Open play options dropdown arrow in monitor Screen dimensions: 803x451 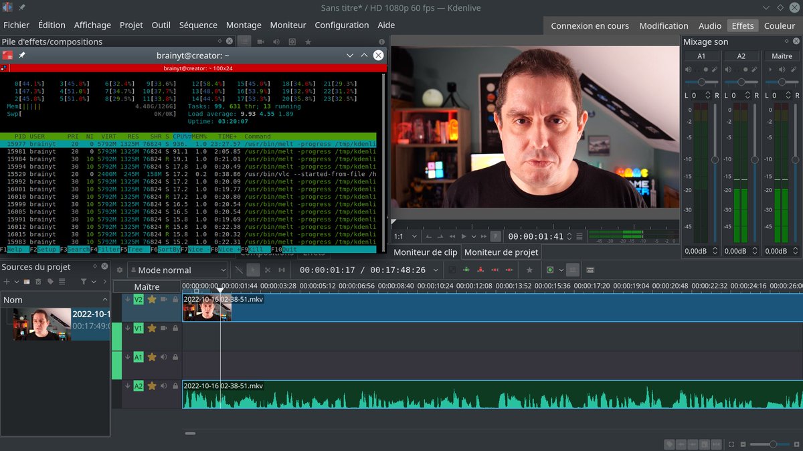tap(474, 236)
